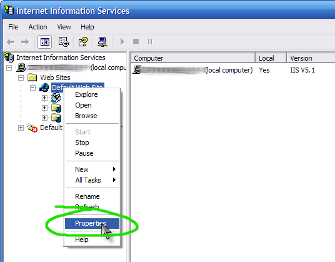
Task: Select the local computer tree label
Action: click(x=77, y=68)
